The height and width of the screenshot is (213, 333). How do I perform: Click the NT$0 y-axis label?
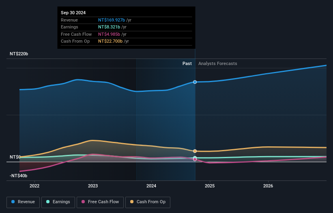point(15,157)
